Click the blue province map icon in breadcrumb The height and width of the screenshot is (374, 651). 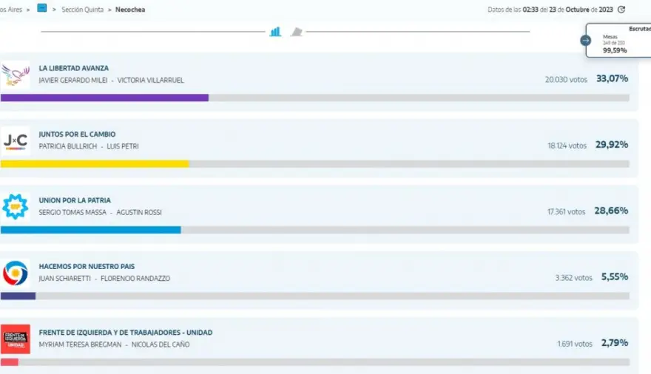pyautogui.click(x=42, y=8)
